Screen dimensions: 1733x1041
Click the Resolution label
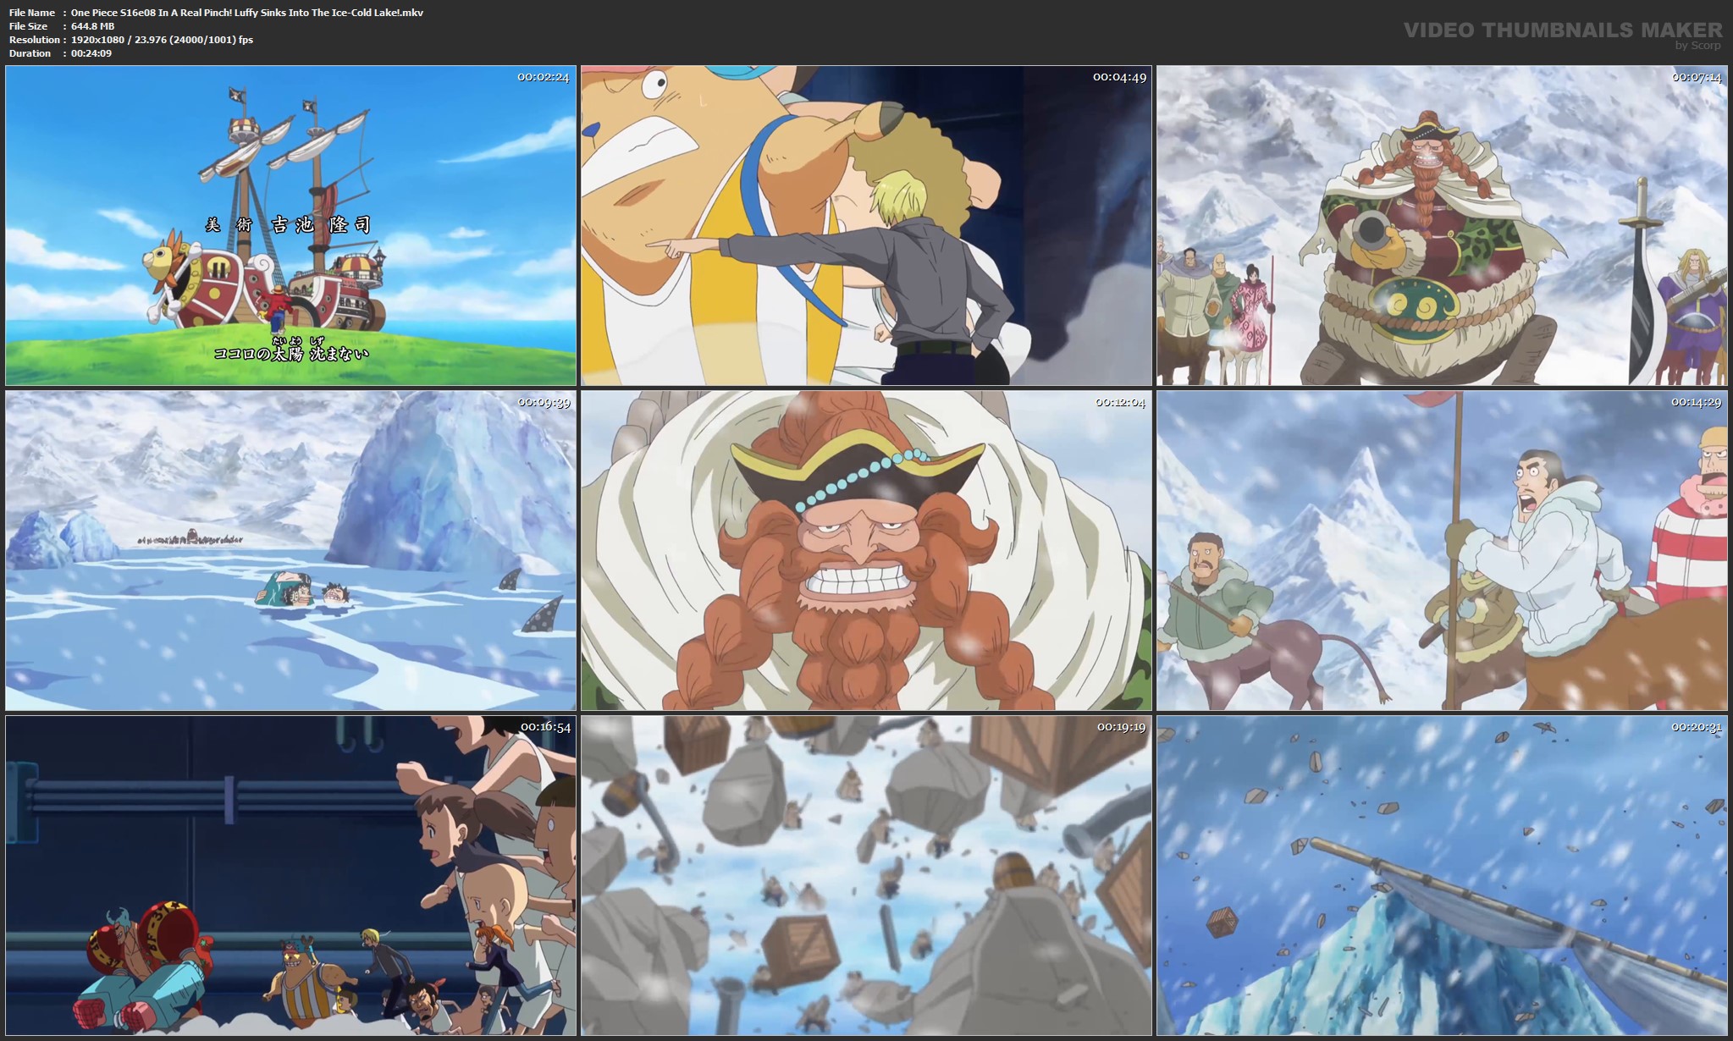34,40
